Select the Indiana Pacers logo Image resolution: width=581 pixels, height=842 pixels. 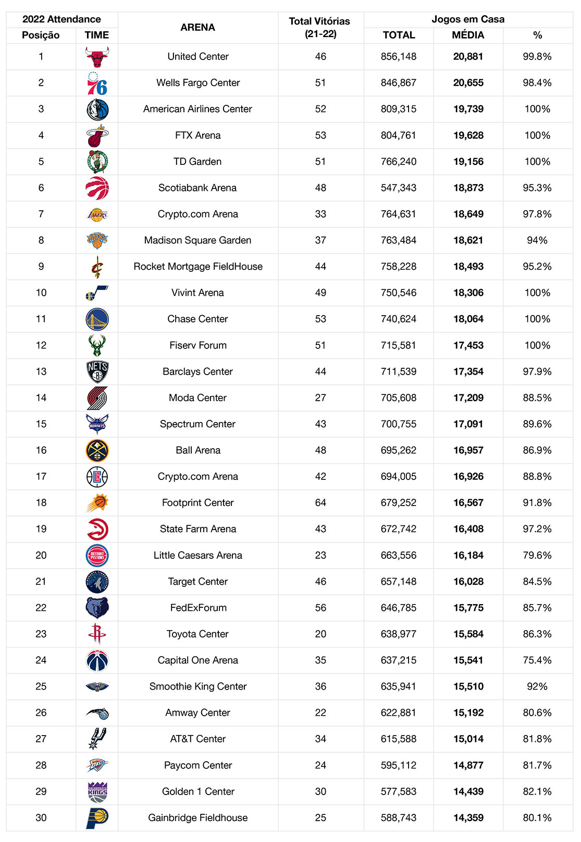tap(97, 817)
